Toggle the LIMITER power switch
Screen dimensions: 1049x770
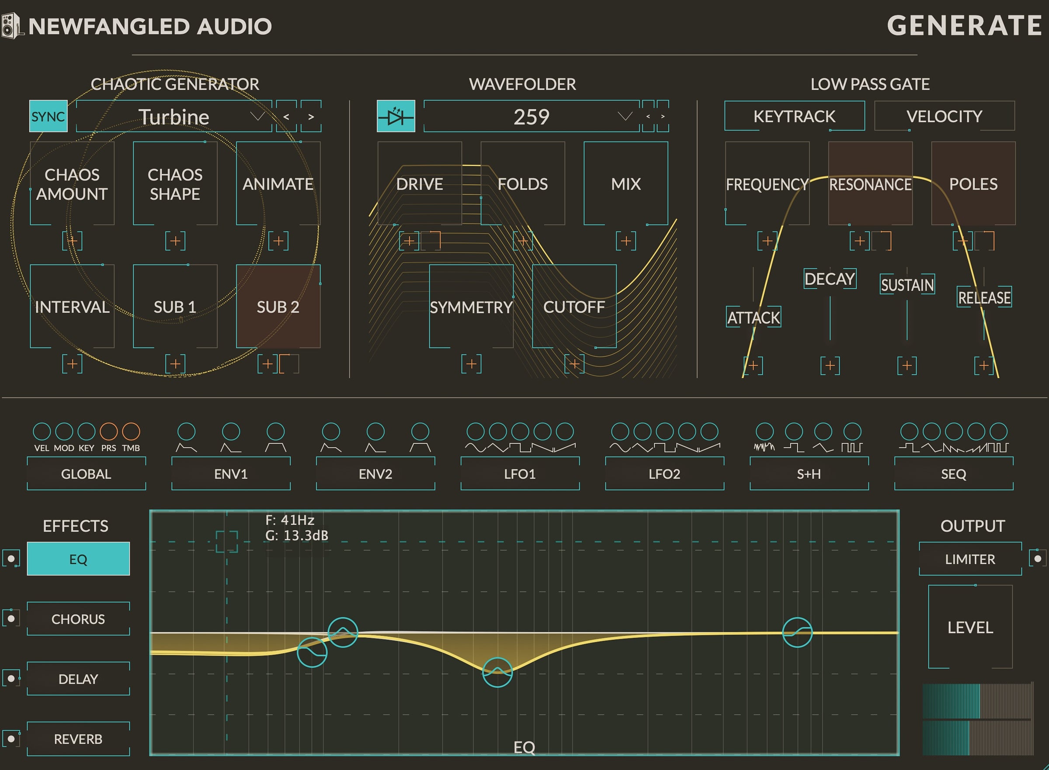point(1038,558)
